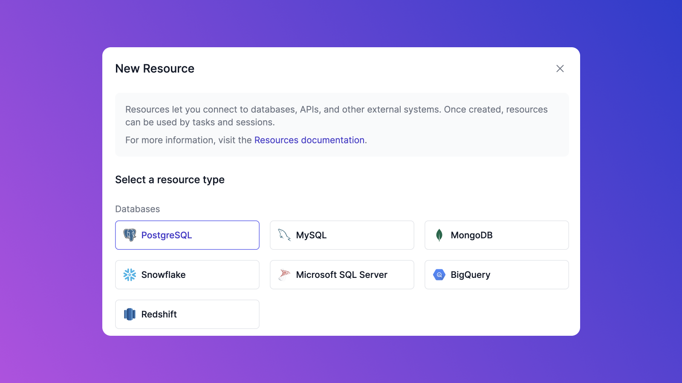
Task: Select the Redshift label text
Action: [x=159, y=314]
